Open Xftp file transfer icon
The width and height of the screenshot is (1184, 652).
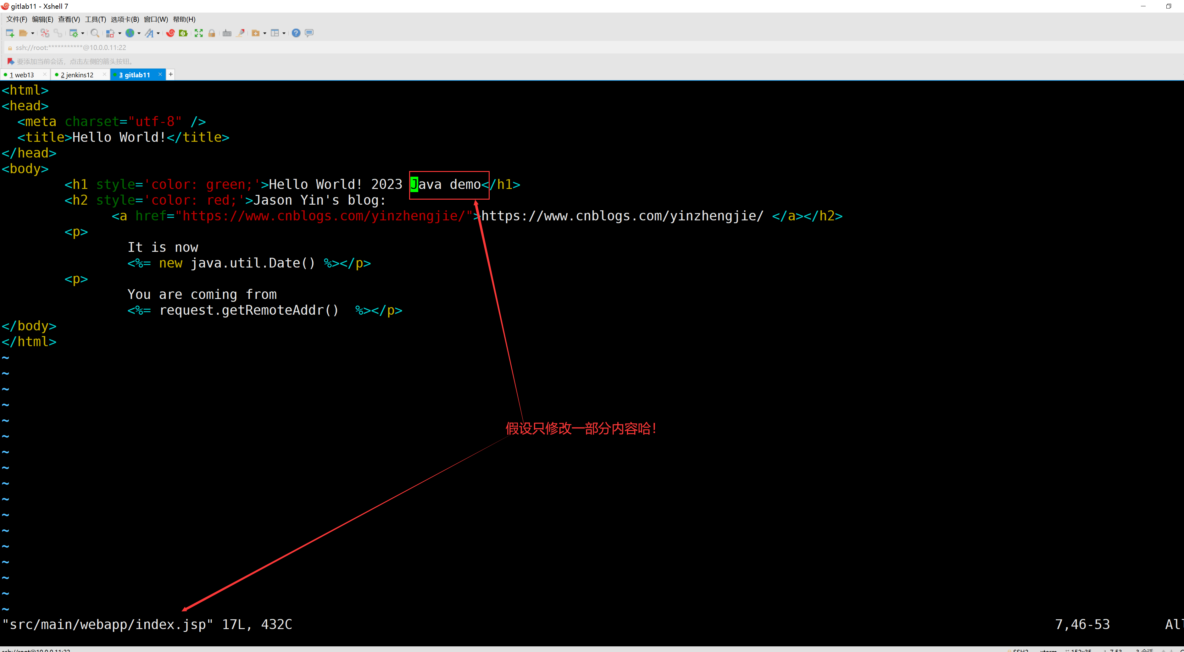(183, 33)
